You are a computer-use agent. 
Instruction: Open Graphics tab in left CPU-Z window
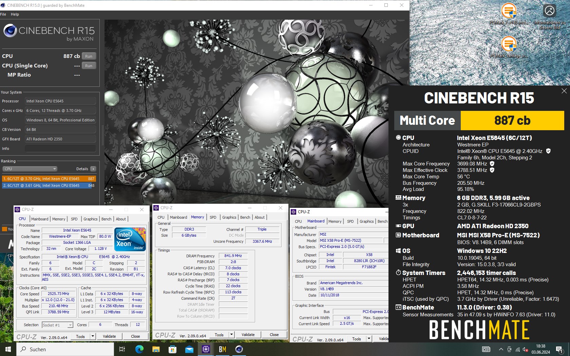[x=91, y=219]
